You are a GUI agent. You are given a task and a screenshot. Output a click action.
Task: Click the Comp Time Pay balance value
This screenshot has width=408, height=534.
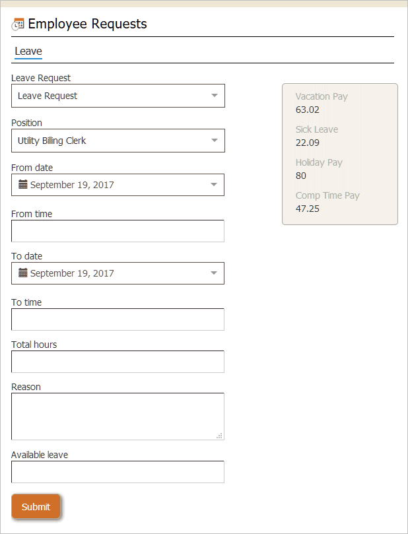pos(307,209)
